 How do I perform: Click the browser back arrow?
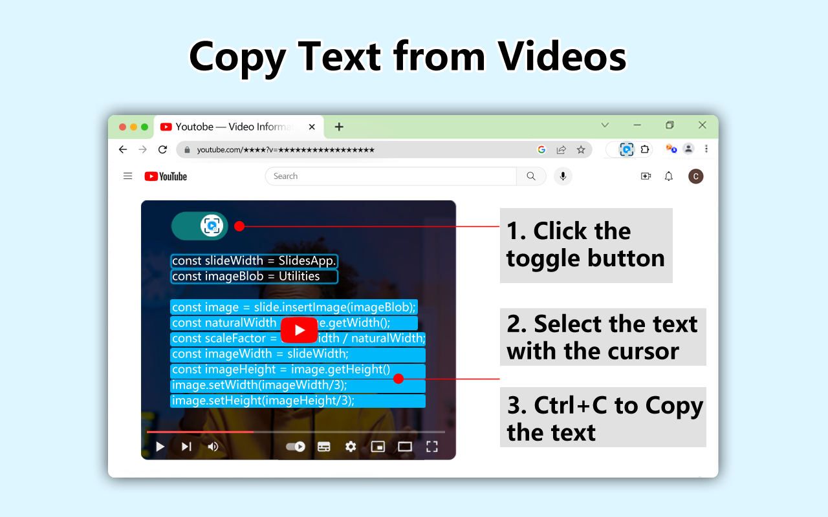(123, 149)
